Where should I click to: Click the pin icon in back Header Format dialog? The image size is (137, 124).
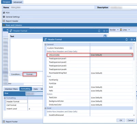click(99, 31)
